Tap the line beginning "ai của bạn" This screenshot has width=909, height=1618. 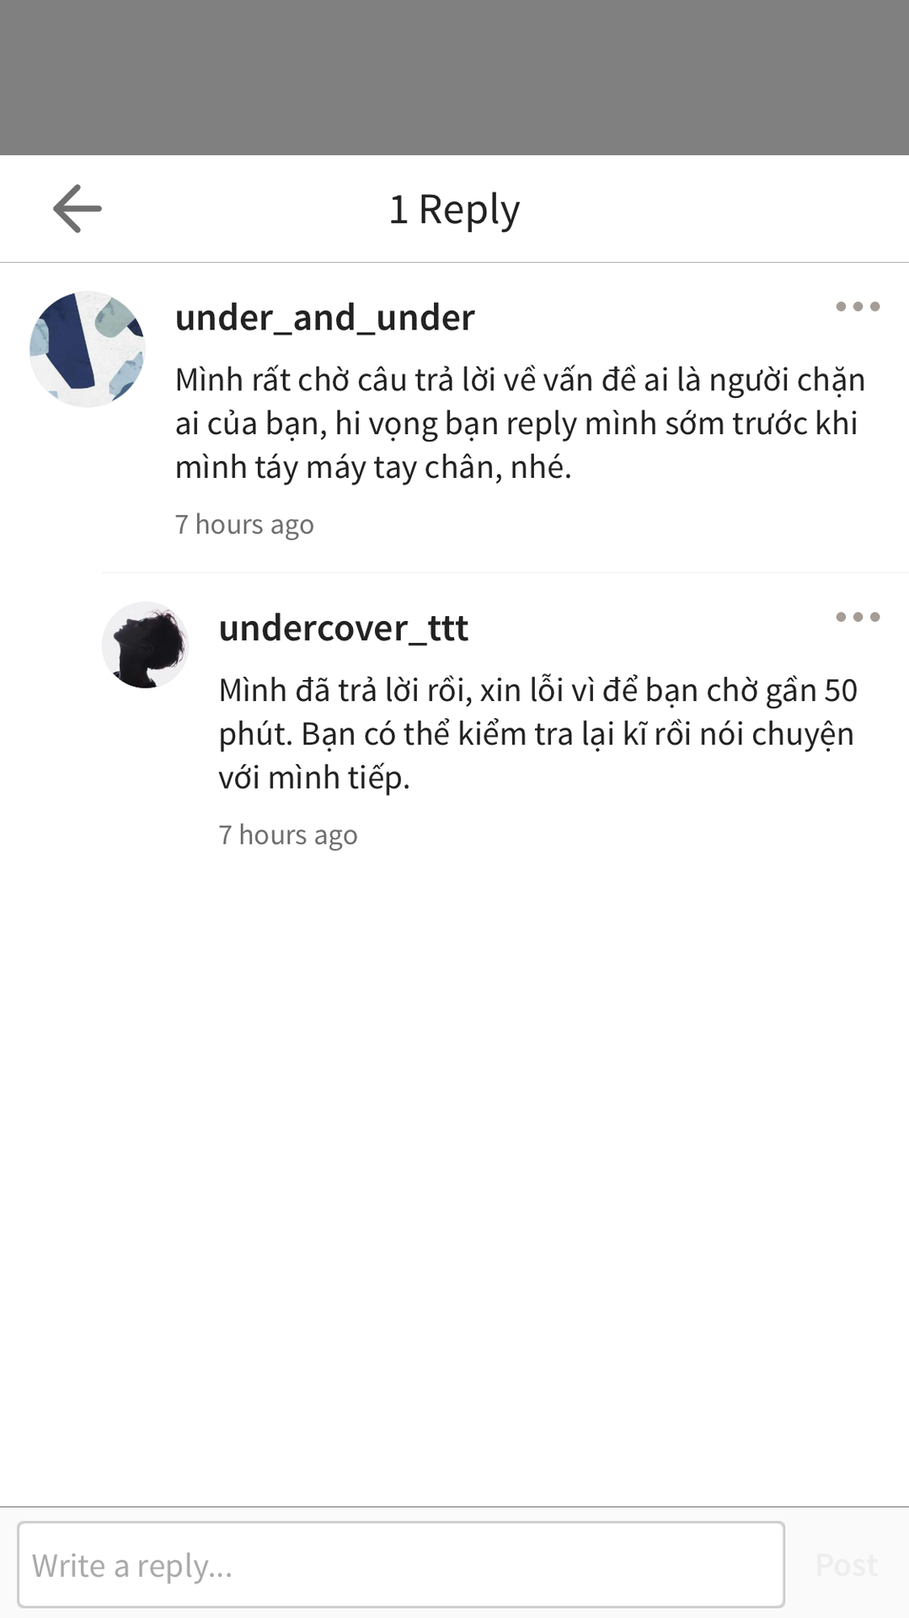[x=516, y=423]
